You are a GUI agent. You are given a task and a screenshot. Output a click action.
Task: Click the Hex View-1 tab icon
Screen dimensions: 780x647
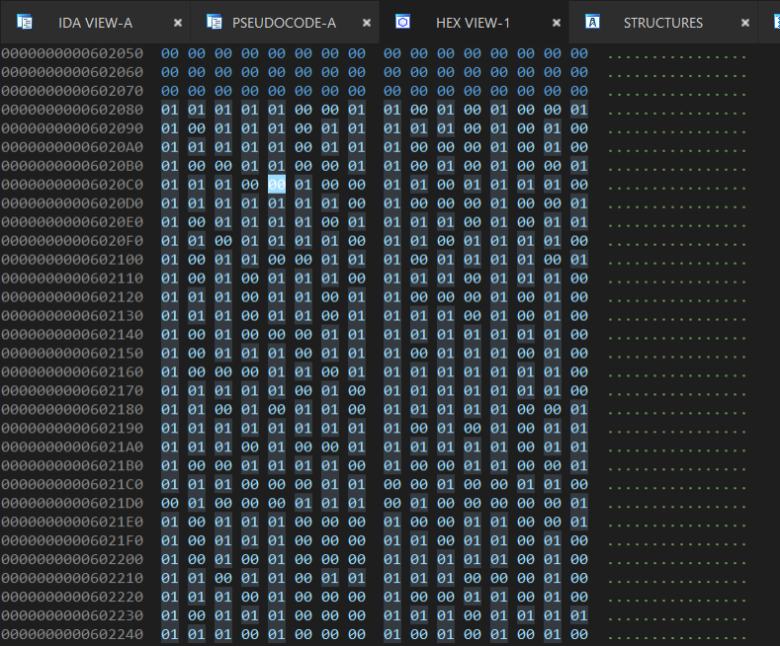tap(403, 22)
